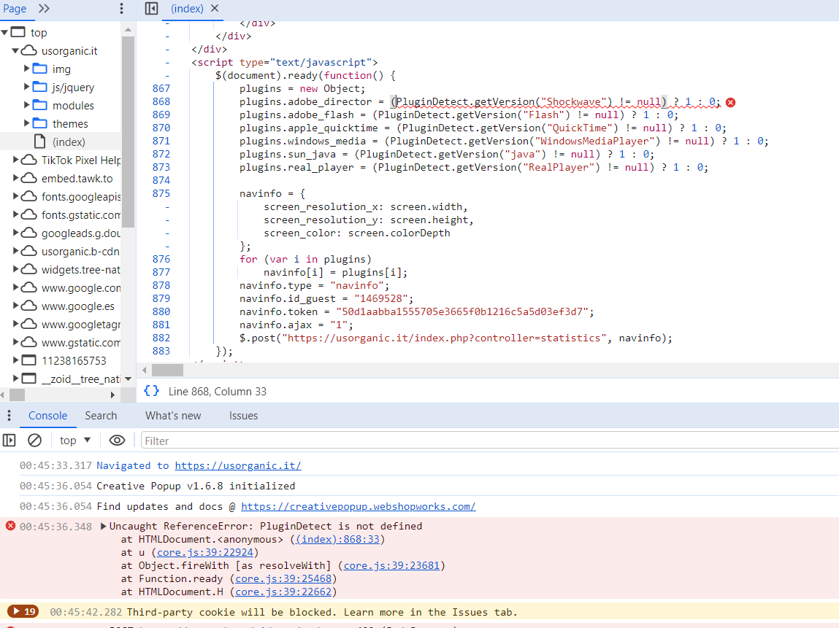Screen dimensions: 839x628
Task: Collapse the usorganic.it tree node
Action: [x=15, y=51]
